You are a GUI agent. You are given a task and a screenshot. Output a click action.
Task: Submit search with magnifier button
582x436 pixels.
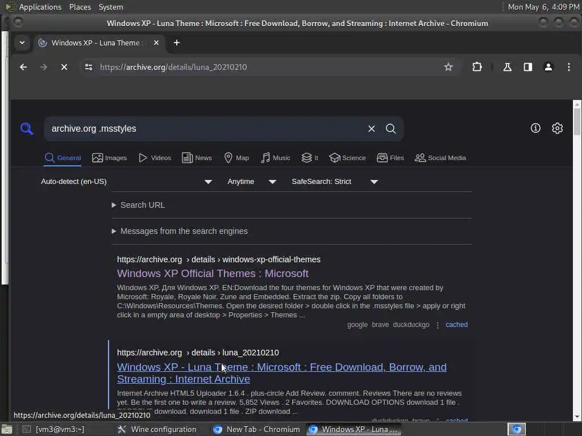[390, 129]
